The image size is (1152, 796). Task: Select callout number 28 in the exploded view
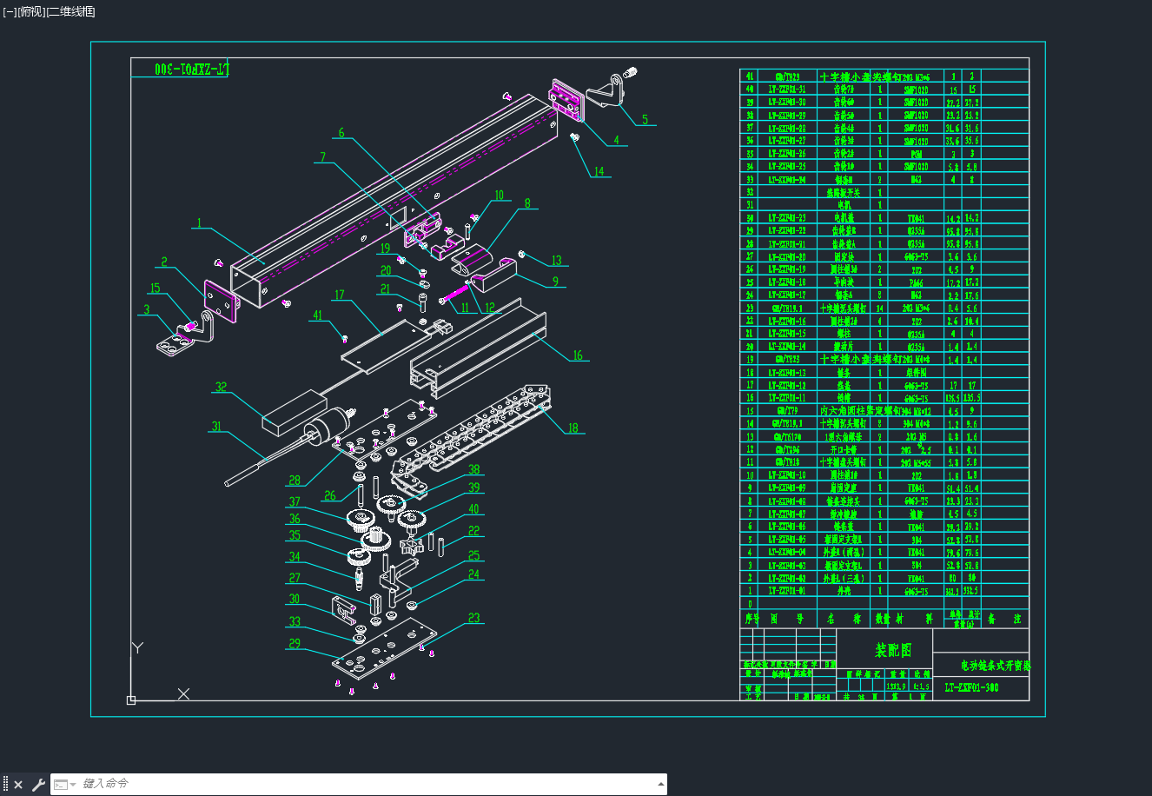click(295, 480)
